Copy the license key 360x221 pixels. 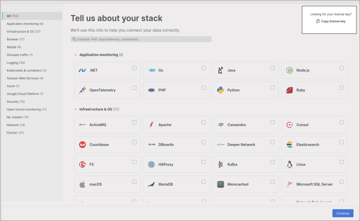pyautogui.click(x=330, y=21)
